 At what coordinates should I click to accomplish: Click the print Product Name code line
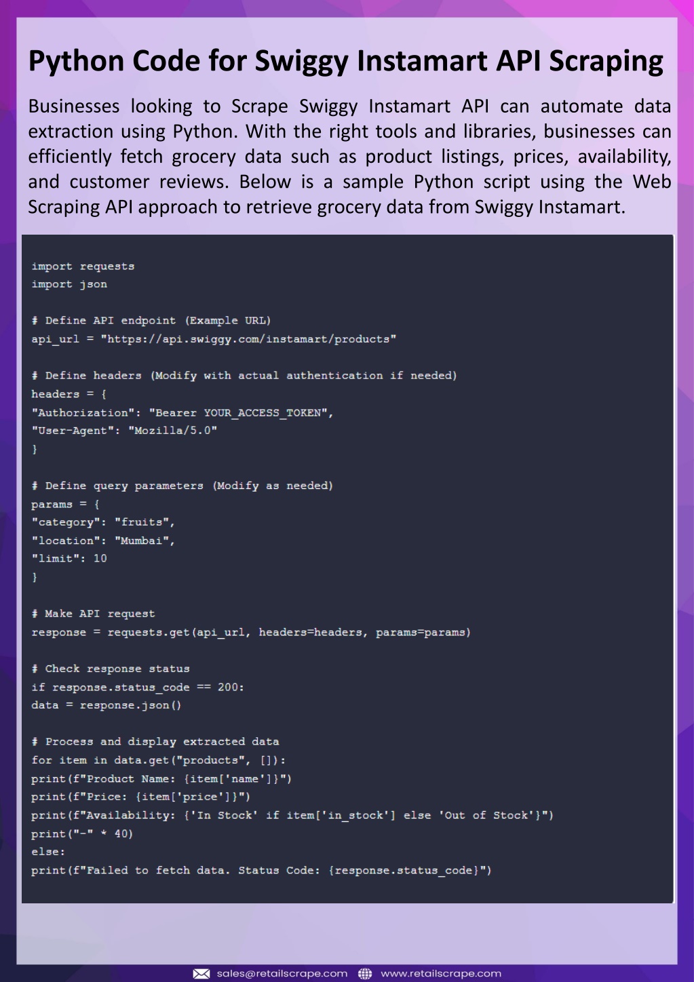point(161,779)
